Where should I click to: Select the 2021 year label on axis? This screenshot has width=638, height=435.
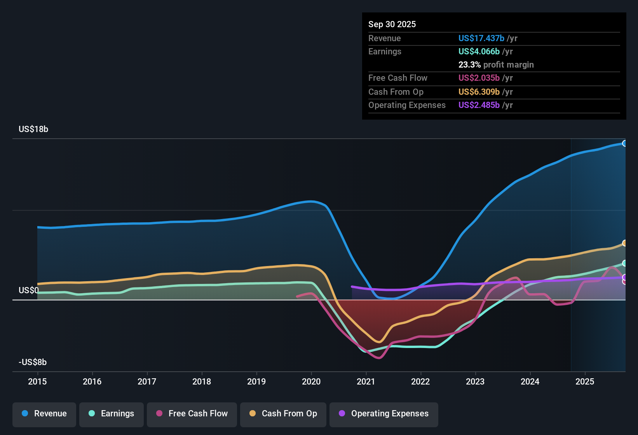(x=366, y=382)
